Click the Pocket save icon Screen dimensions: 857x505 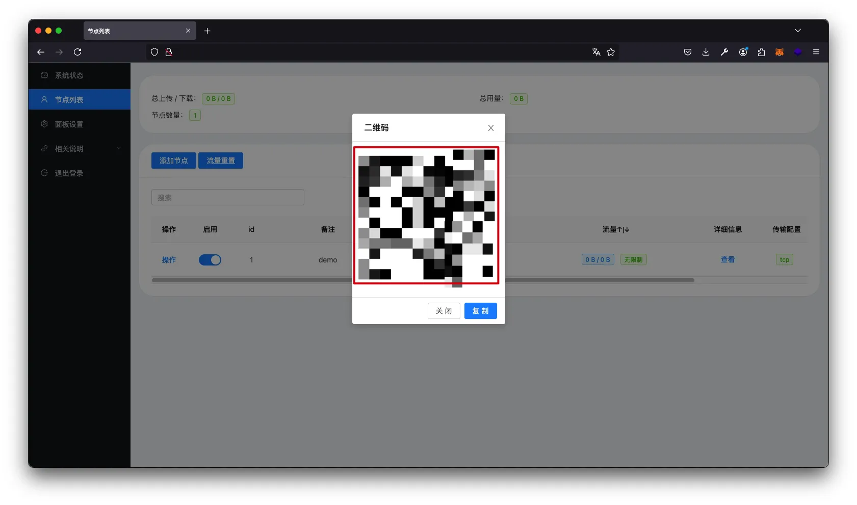pos(687,52)
